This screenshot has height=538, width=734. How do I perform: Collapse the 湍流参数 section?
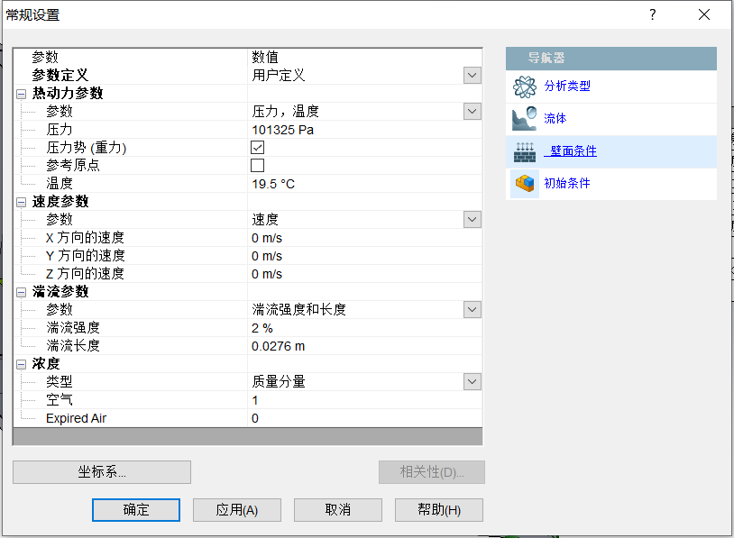coord(20,291)
